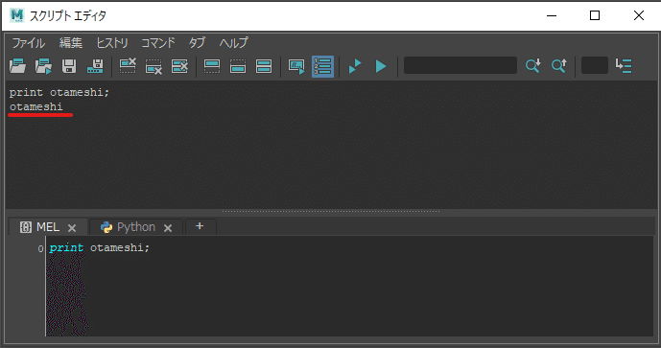This screenshot has width=661, height=348.
Task: Toggle Echo All Commands icon
Action: click(x=296, y=66)
